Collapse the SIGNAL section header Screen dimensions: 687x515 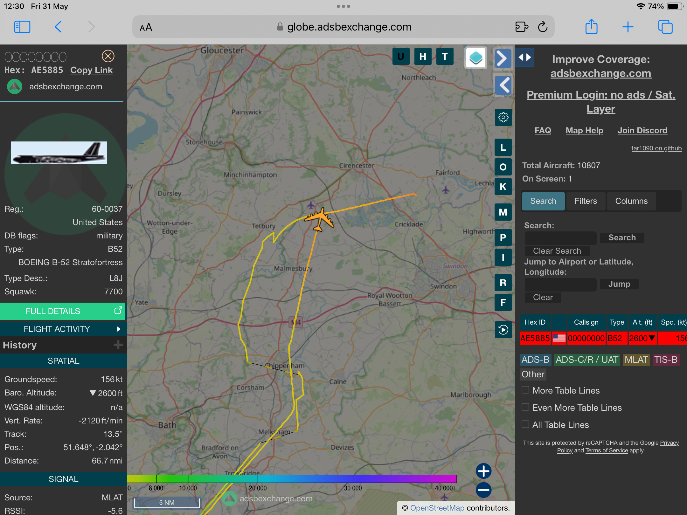tap(63, 479)
